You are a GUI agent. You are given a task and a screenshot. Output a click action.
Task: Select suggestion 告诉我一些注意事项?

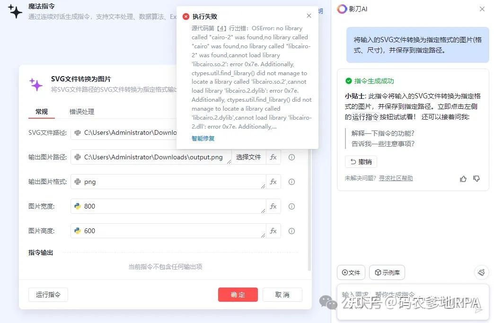pos(383,144)
